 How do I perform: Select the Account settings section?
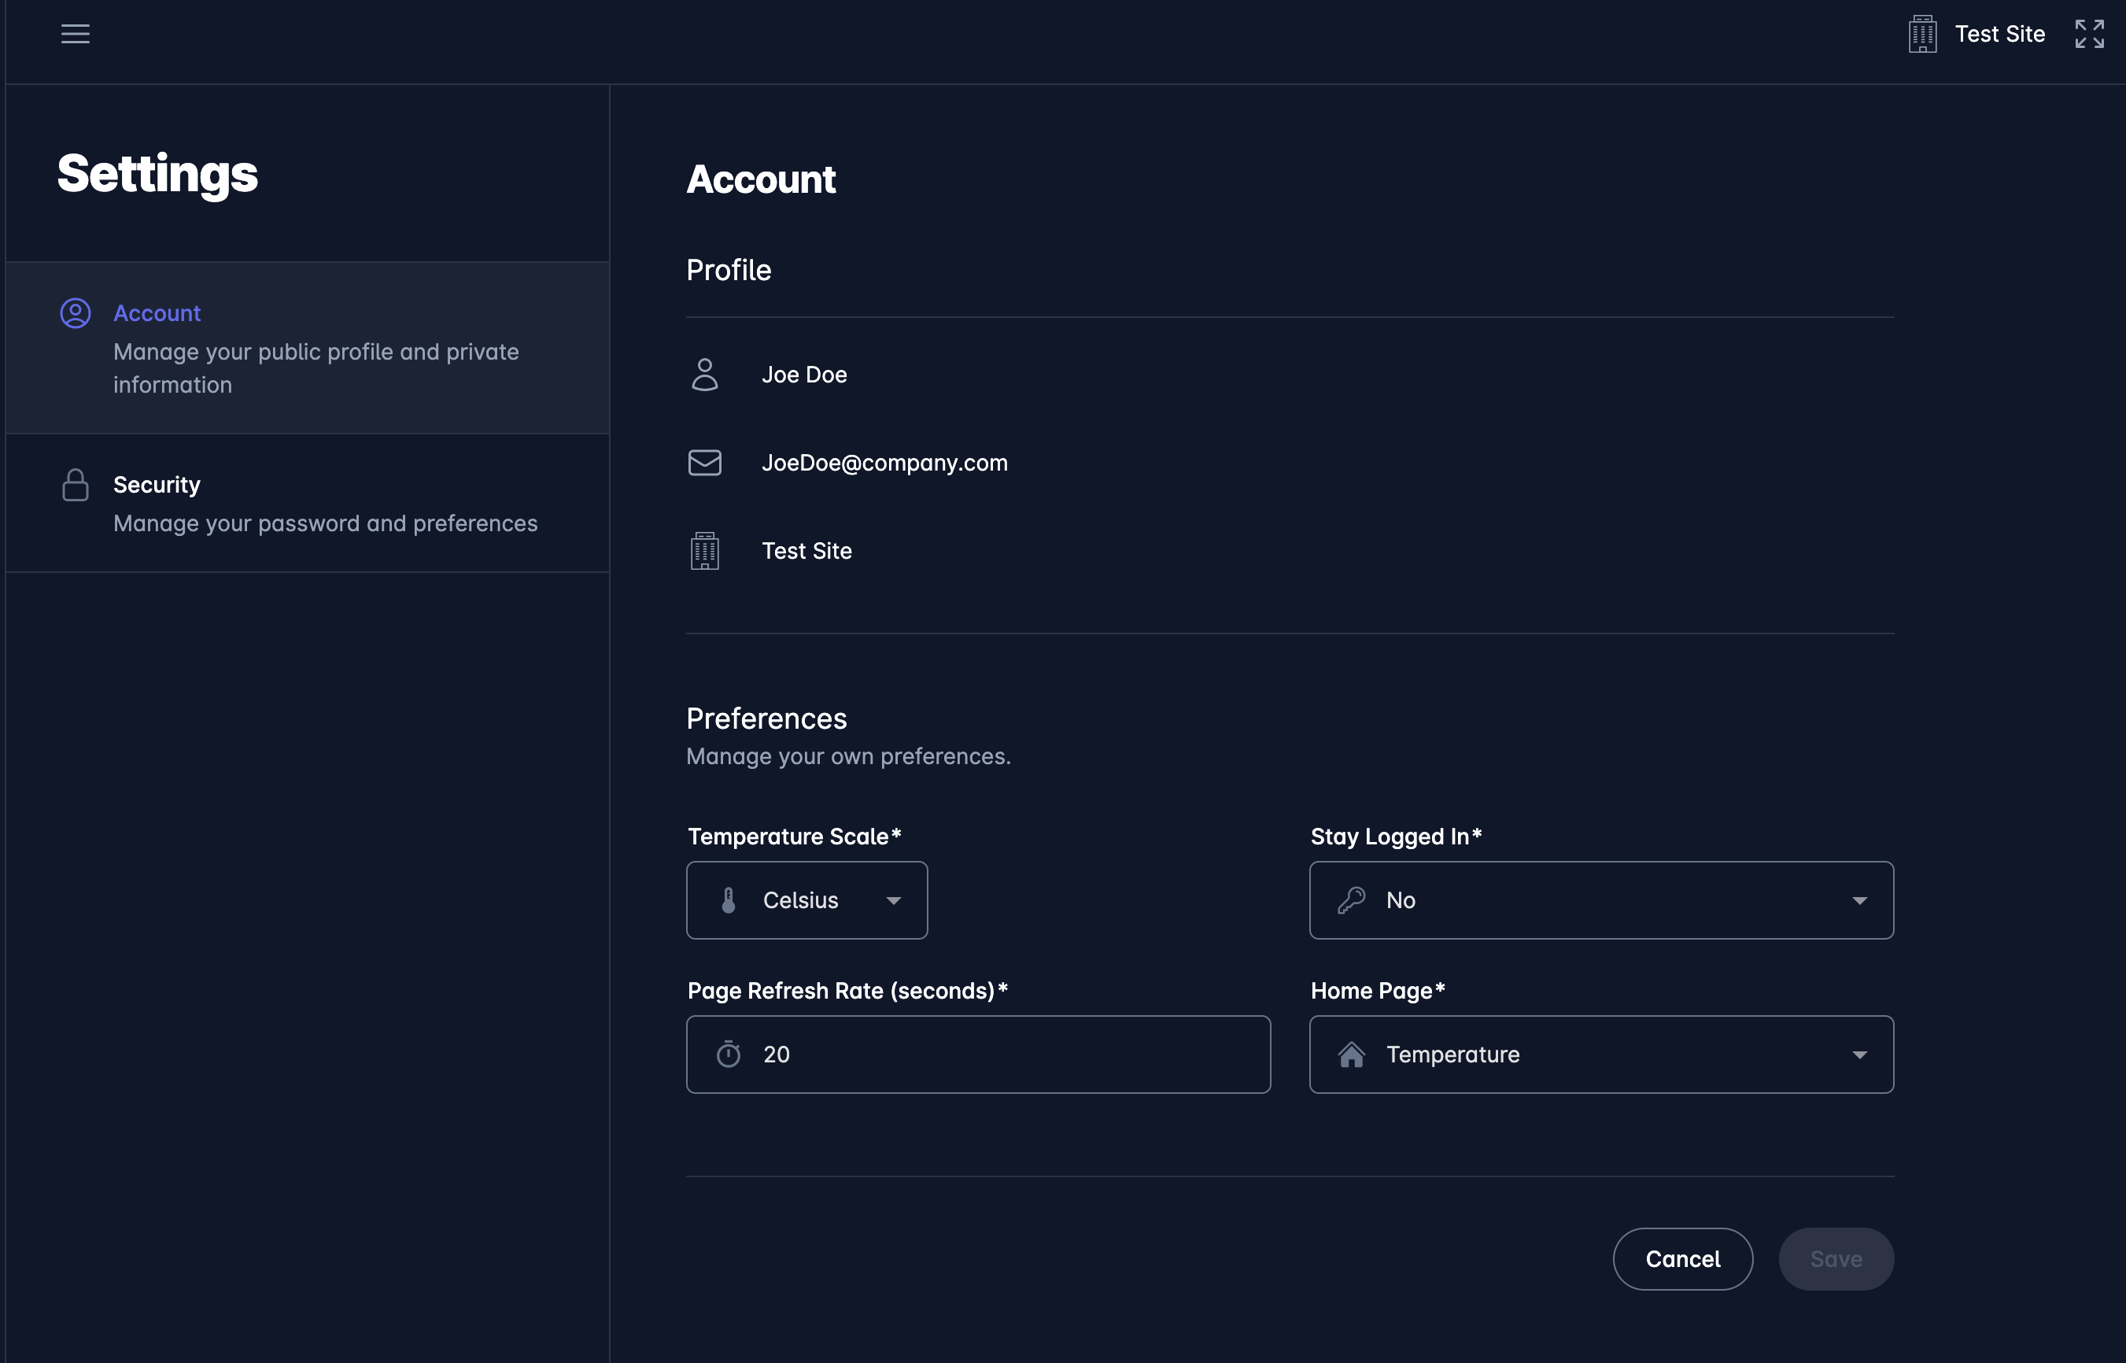click(x=157, y=312)
